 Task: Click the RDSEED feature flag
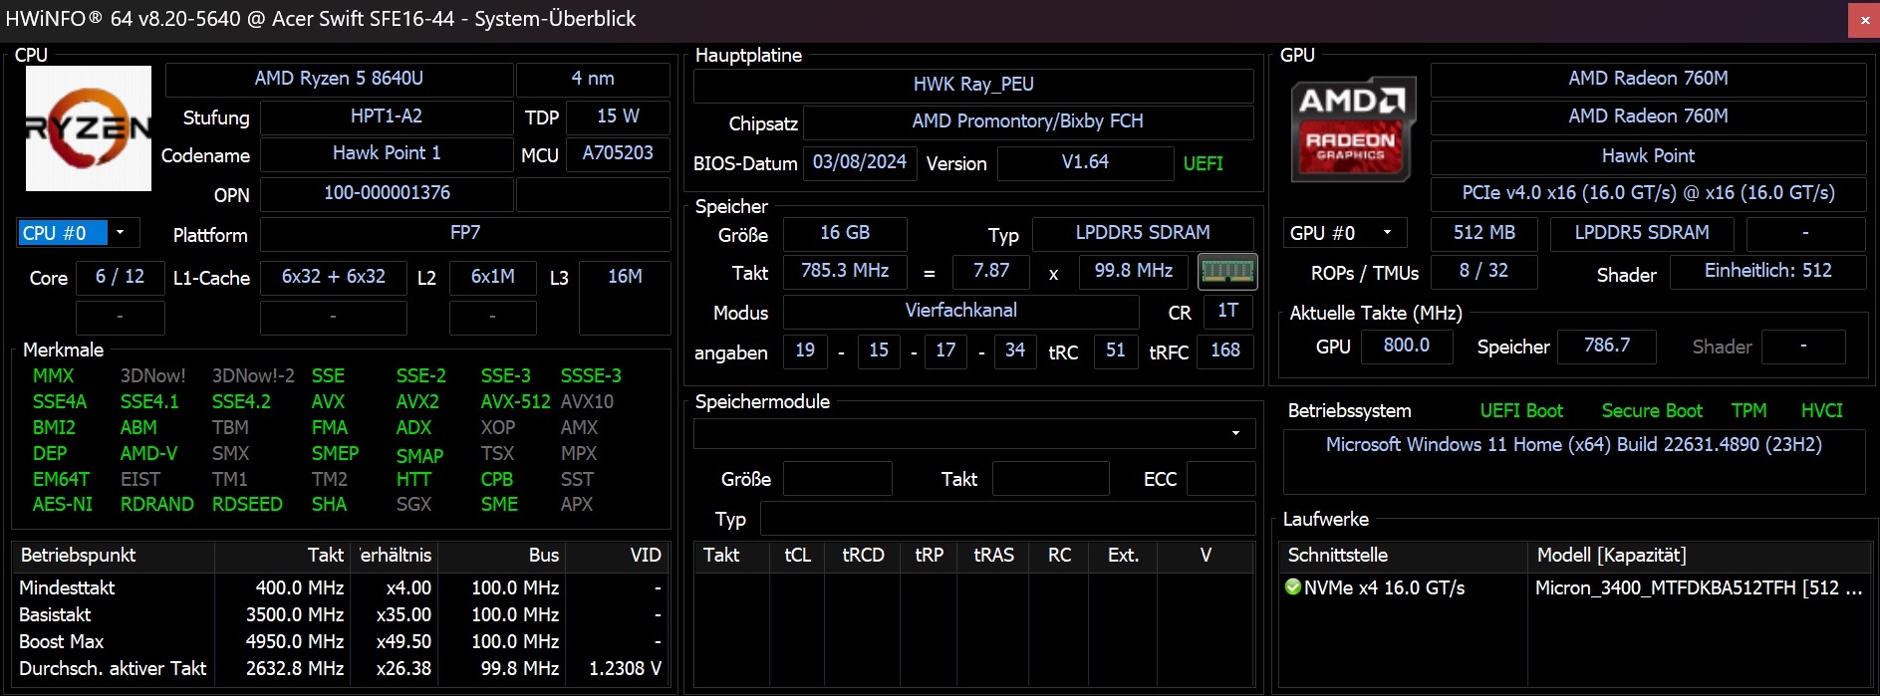tap(247, 505)
